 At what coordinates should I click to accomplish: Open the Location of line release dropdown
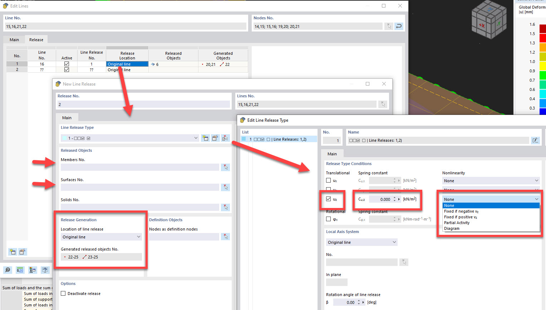(x=101, y=237)
